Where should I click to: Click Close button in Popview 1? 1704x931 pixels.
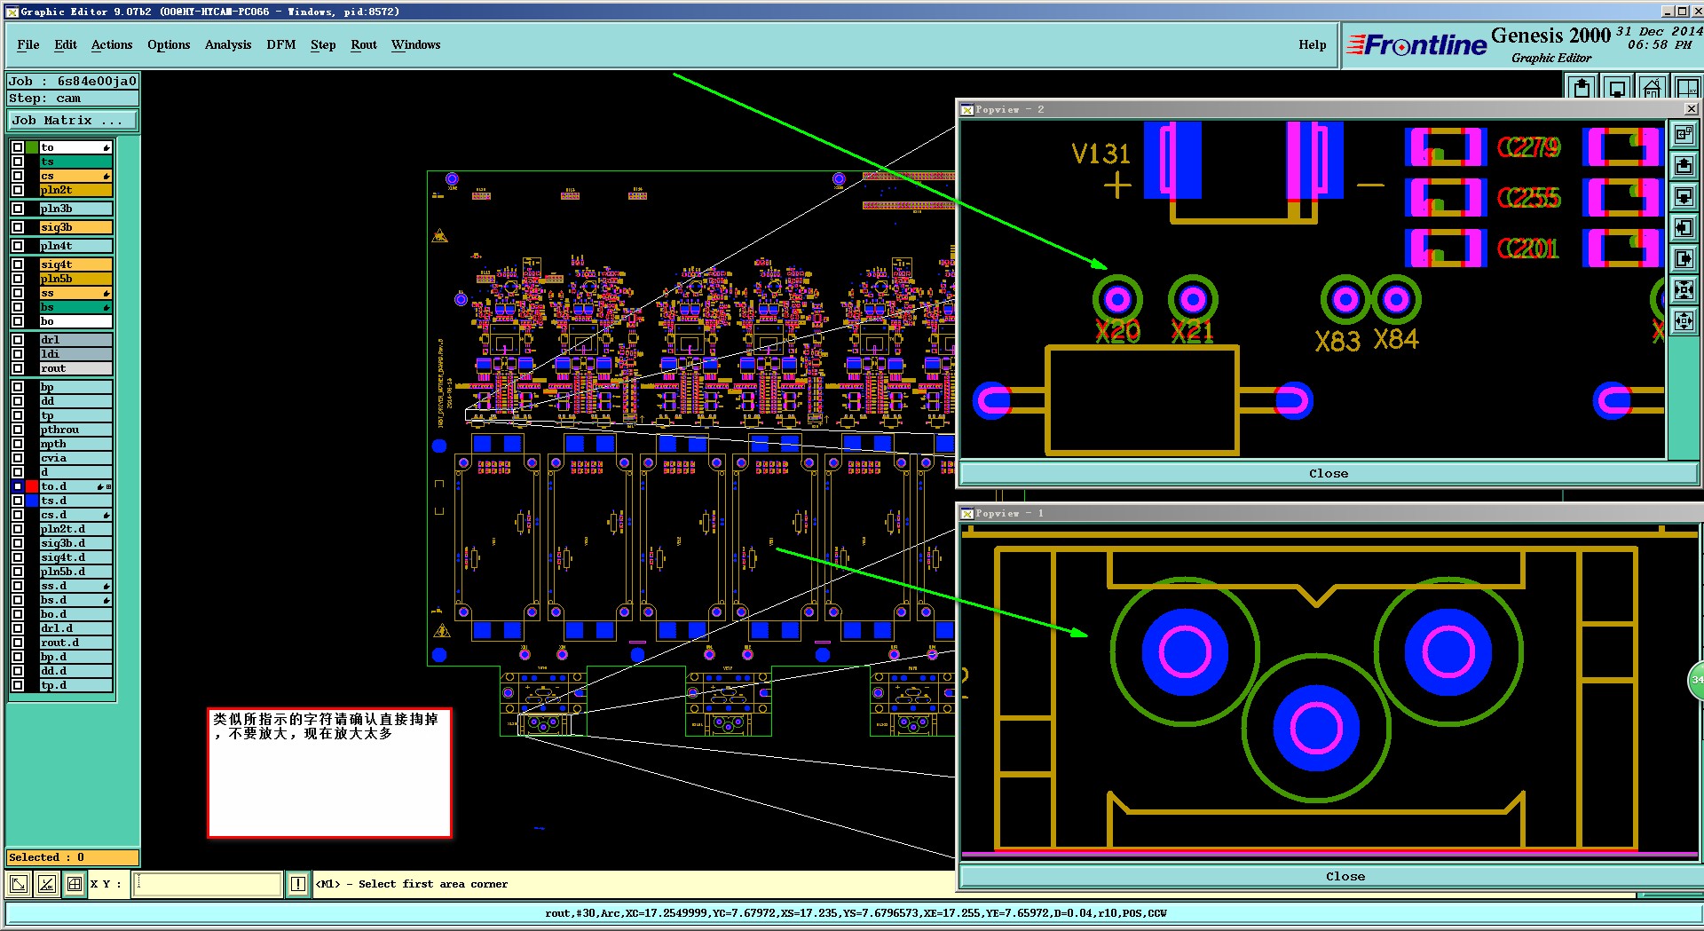pos(1345,876)
